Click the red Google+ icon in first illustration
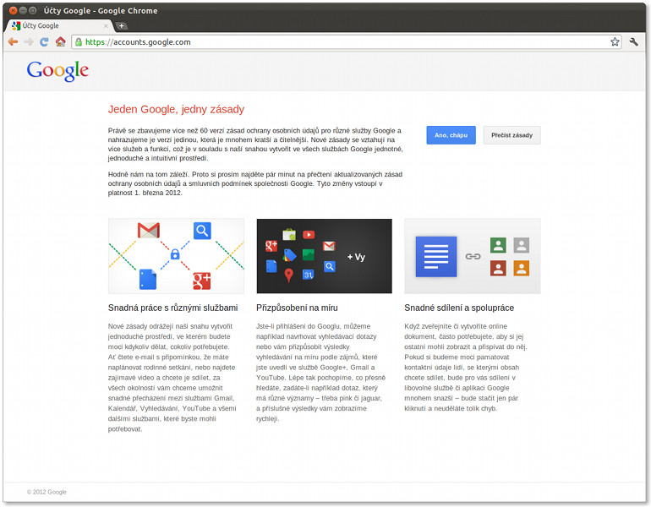 (202, 281)
